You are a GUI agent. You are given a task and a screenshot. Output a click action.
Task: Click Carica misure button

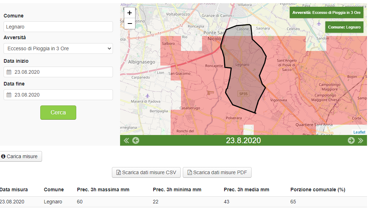20,157
